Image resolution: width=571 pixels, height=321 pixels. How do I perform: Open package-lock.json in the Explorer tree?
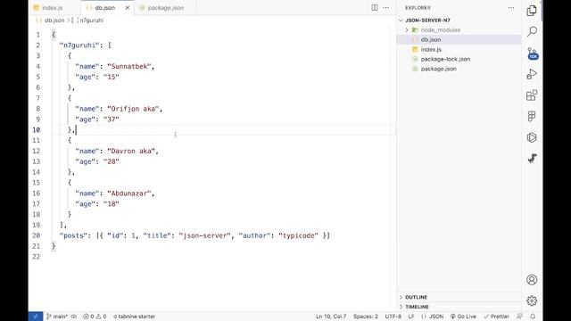click(445, 59)
